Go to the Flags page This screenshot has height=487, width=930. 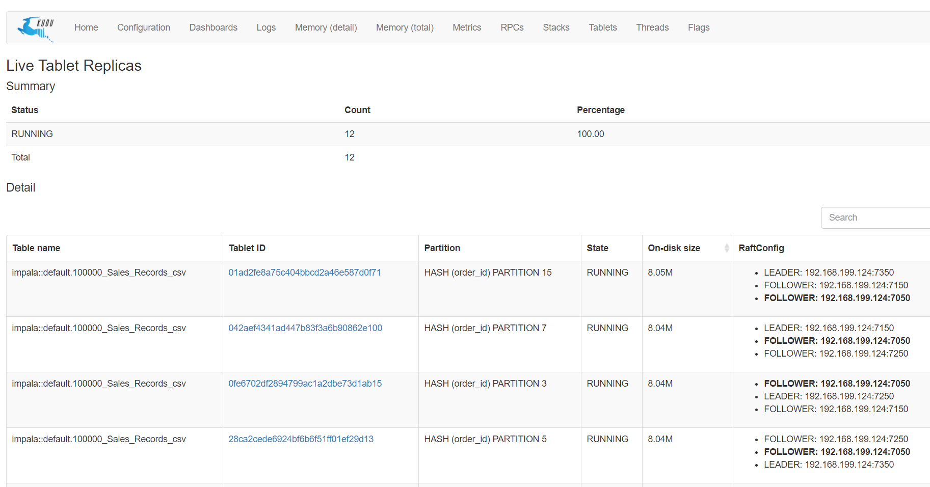tap(698, 28)
